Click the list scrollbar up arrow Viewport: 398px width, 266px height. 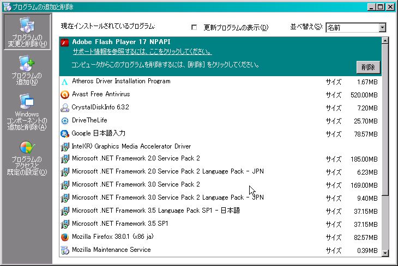point(385,41)
